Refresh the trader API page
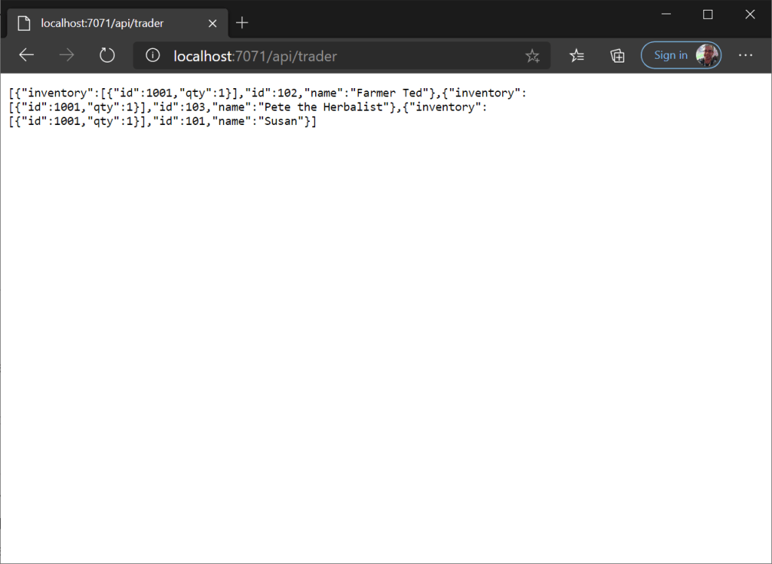The image size is (772, 564). pyautogui.click(x=107, y=55)
